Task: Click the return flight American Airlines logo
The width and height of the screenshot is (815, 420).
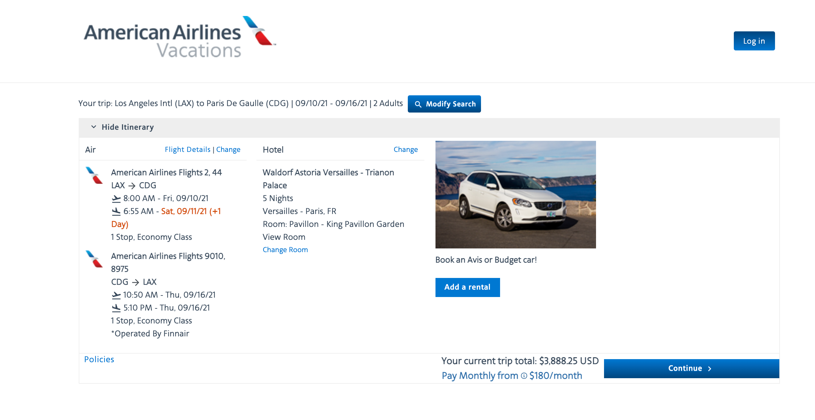Action: (x=94, y=259)
